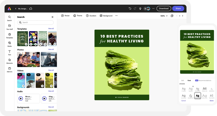The width and height of the screenshot is (217, 116).
Task: Open Background in the toolbar
Action: pyautogui.click(x=106, y=16)
